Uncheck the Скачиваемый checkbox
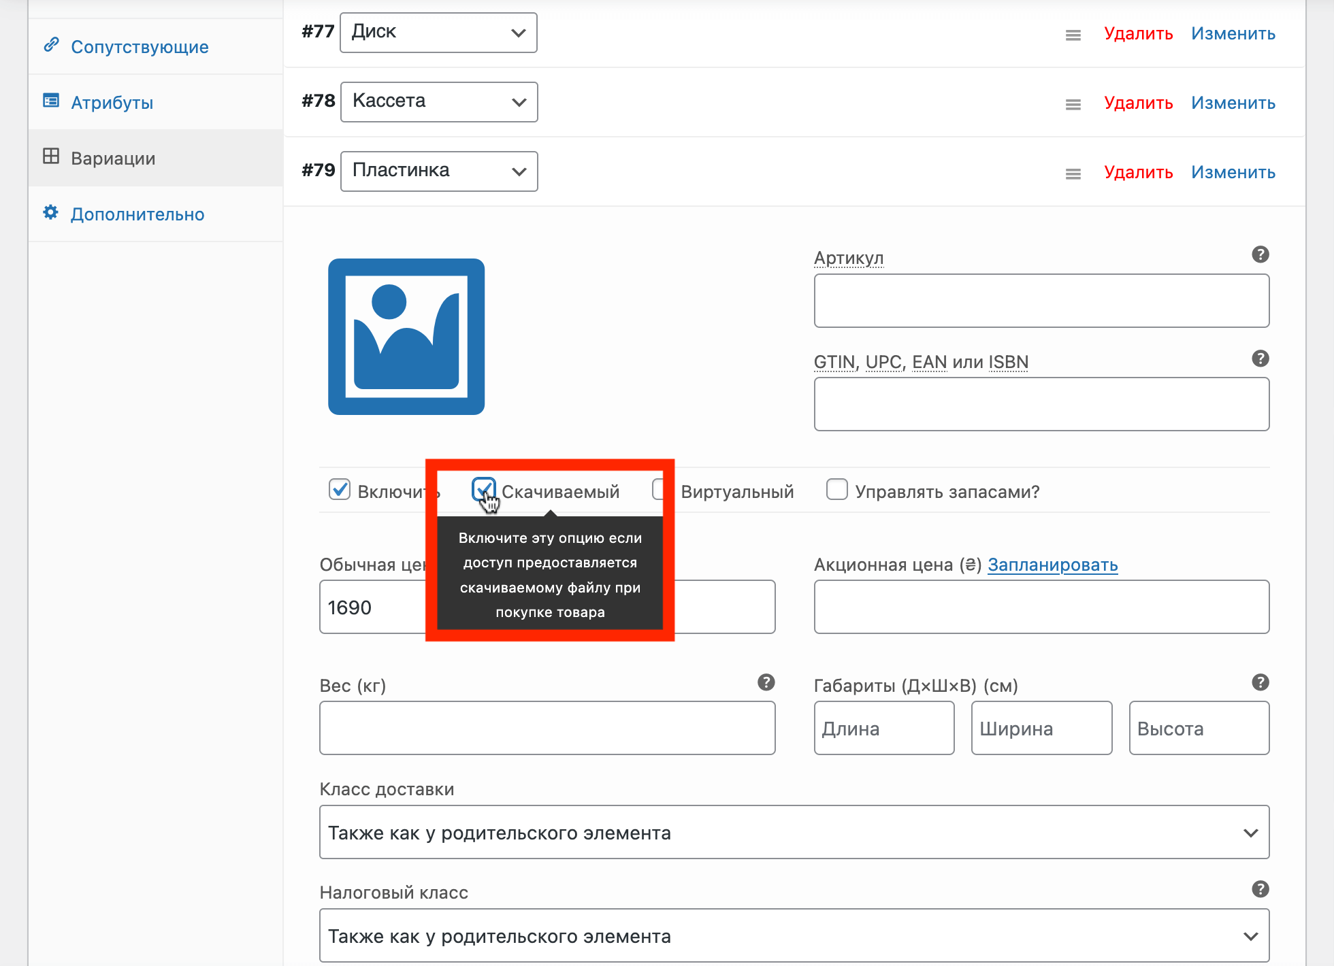 (x=483, y=489)
